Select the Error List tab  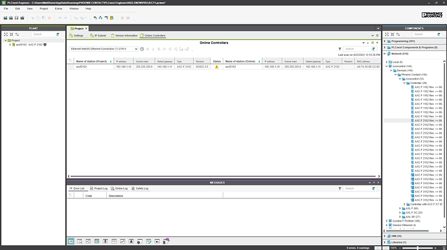(77, 189)
